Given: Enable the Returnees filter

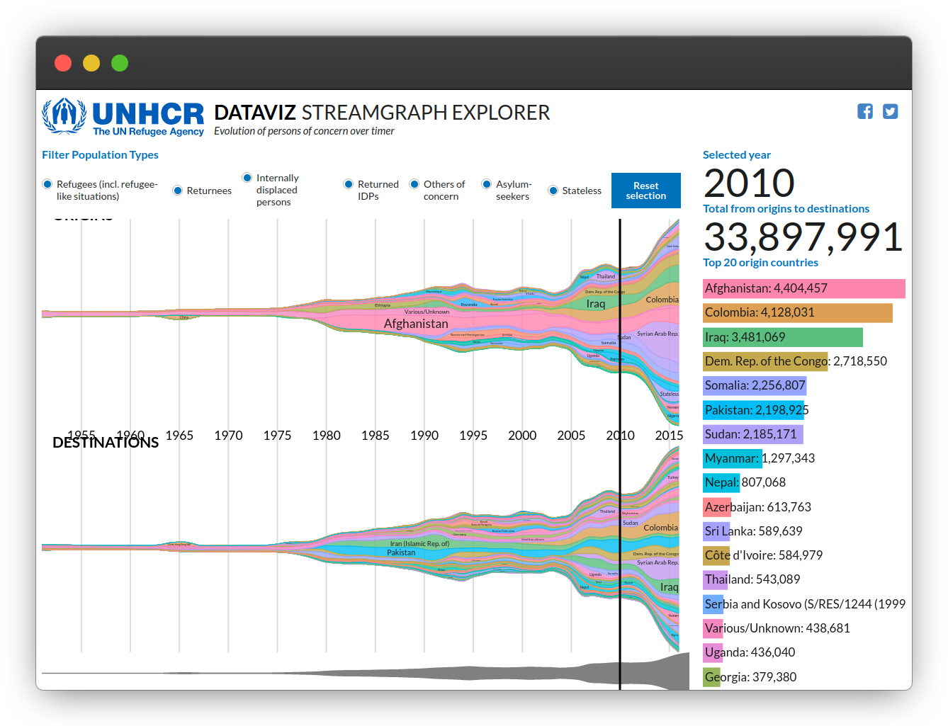Looking at the screenshot, I should (x=176, y=190).
